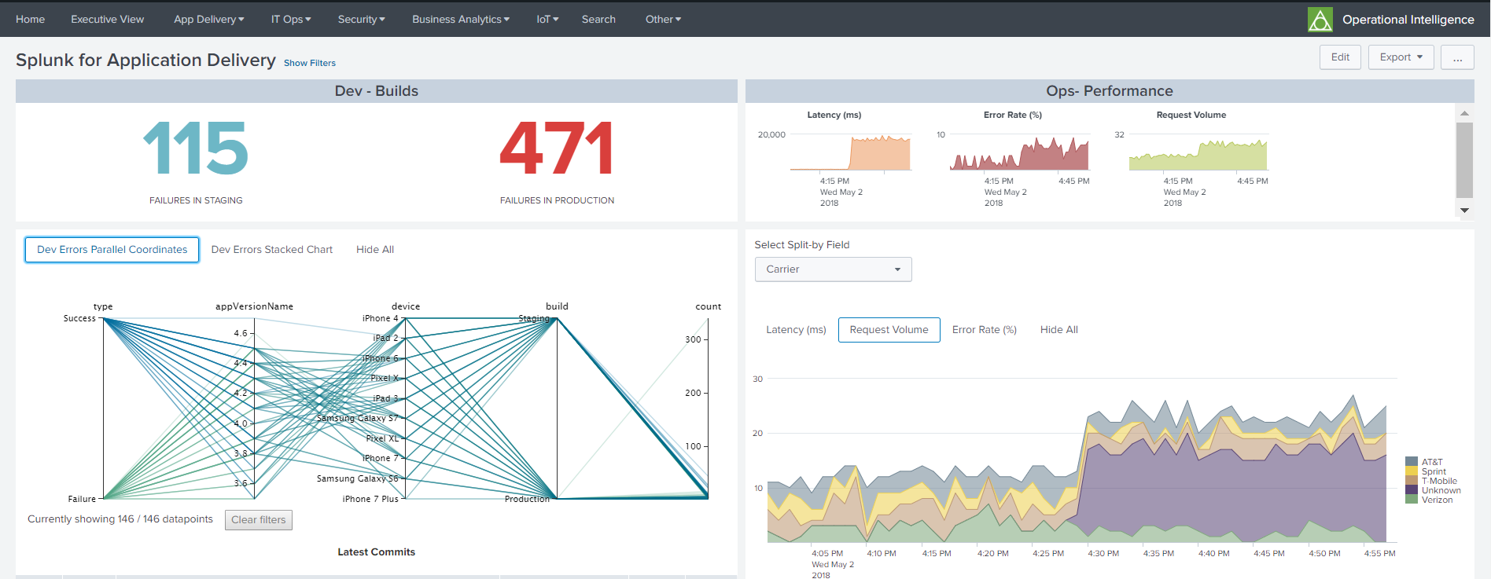
Task: Expand the IoT menu
Action: click(x=547, y=19)
